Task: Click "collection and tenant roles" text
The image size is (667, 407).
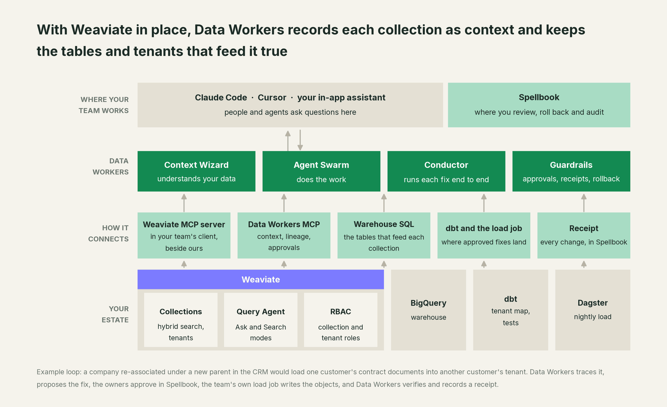Action: click(341, 332)
